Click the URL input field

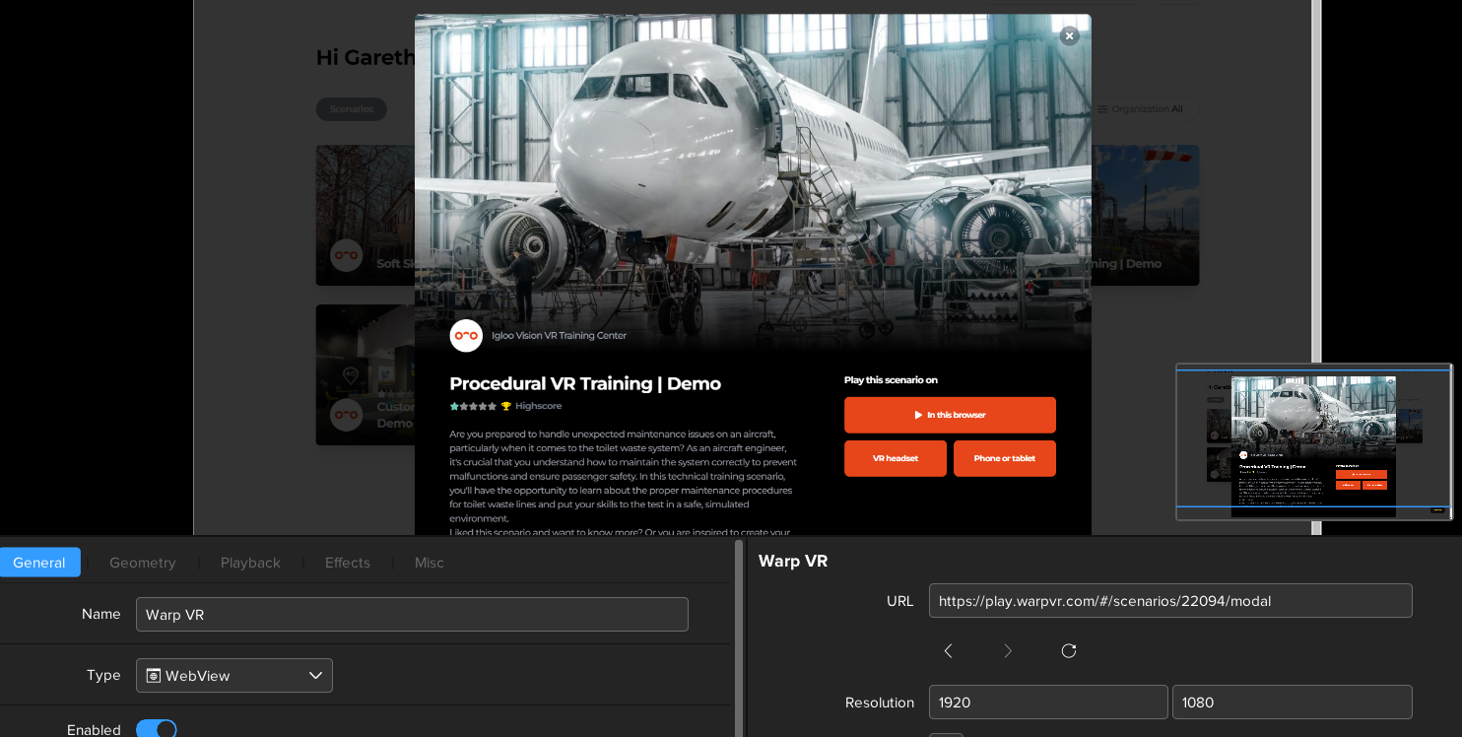[x=1169, y=601]
